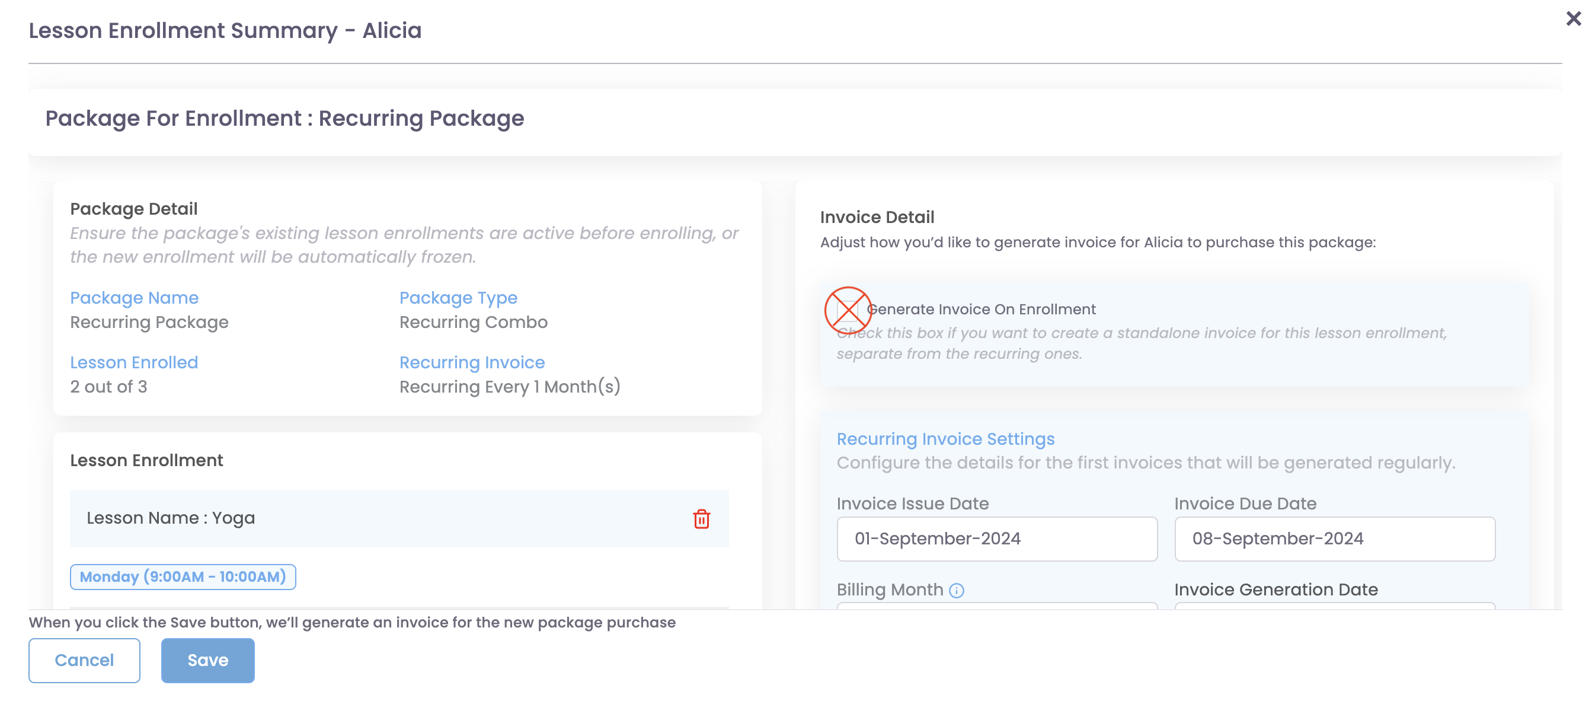Select the Monday 9:00AM - 10:00AM chip
The width and height of the screenshot is (1592, 701).
tap(183, 576)
